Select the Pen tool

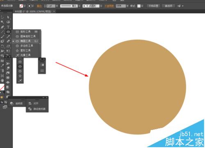click(x=2, y=27)
